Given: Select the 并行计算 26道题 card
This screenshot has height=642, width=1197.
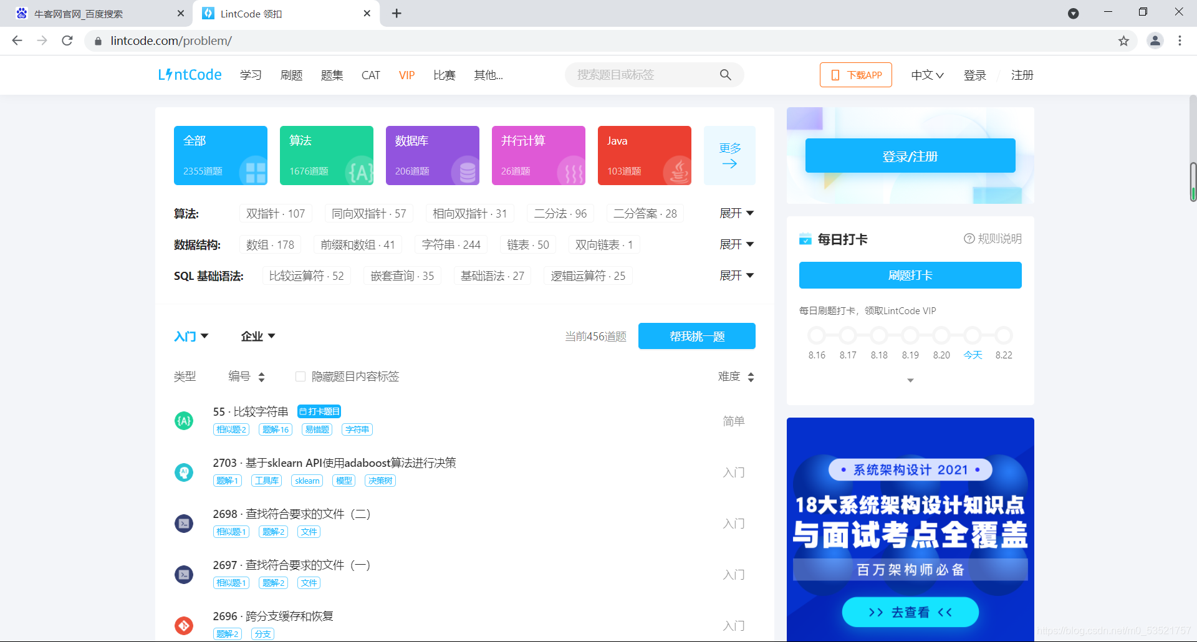Looking at the screenshot, I should [539, 156].
